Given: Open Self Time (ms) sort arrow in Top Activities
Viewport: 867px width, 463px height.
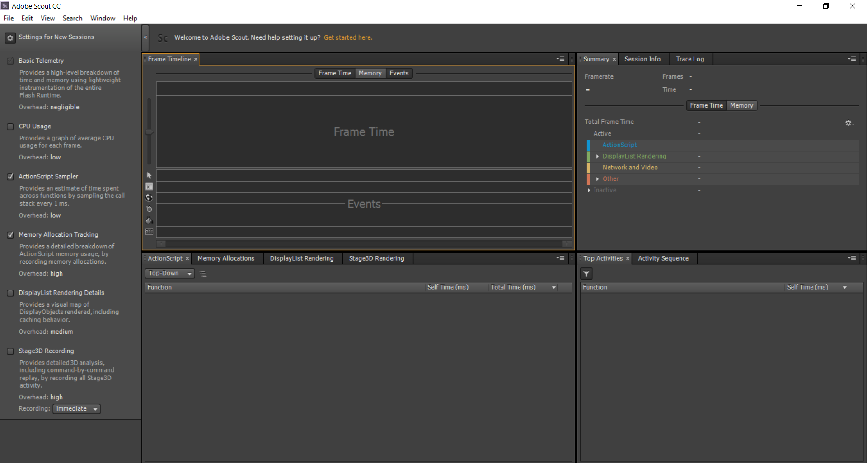Looking at the screenshot, I should coord(844,287).
